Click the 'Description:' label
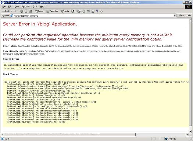Screen dimensions: 193x141 pos(10,46)
